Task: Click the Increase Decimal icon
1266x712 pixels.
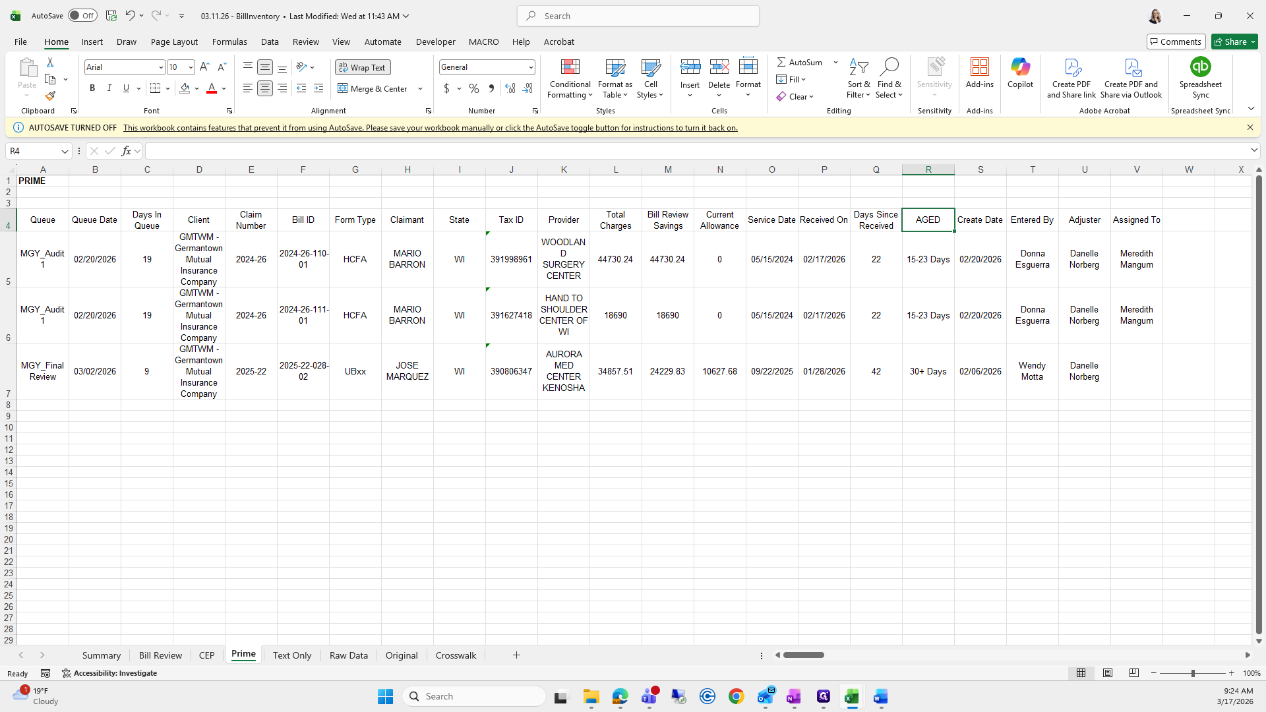Action: point(510,88)
